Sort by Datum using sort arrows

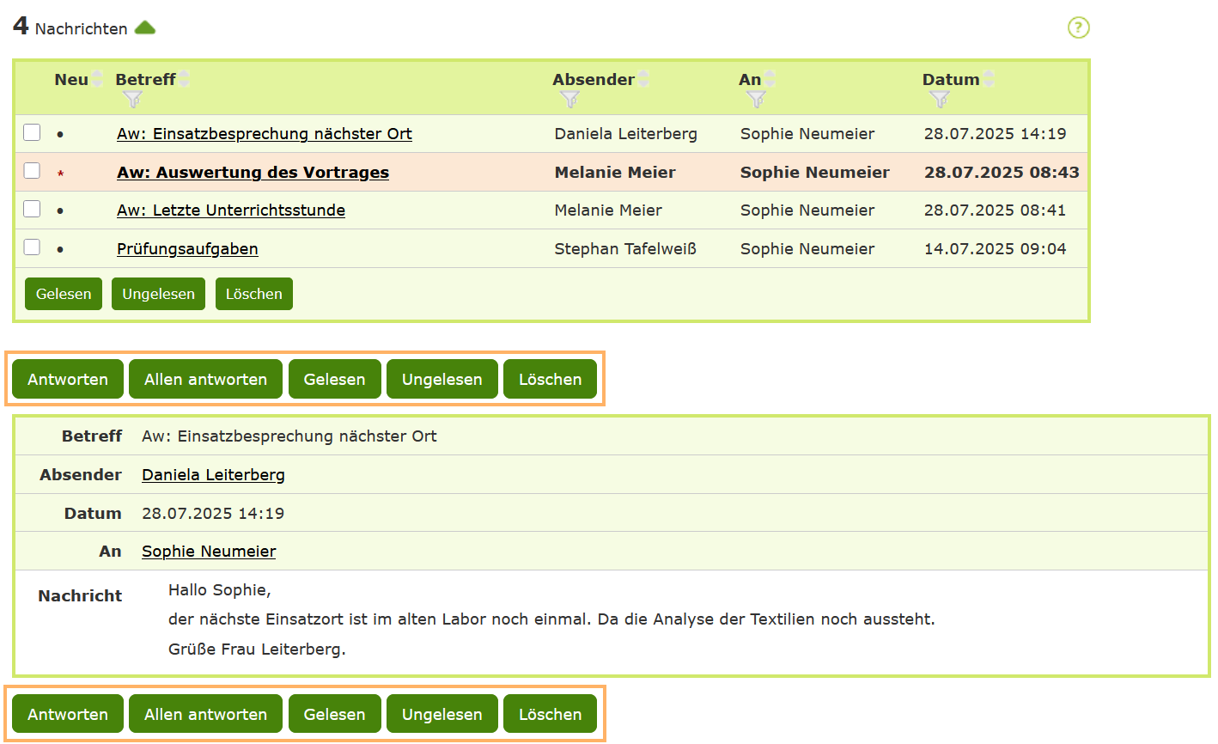(989, 79)
